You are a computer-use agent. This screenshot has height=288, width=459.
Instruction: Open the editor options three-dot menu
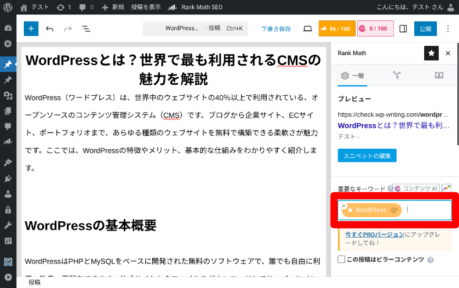[x=447, y=28]
